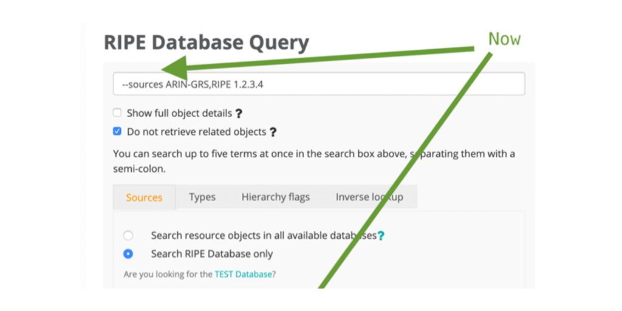Open the Hierarchy flags tab
The height and width of the screenshot is (311, 622).
point(276,197)
